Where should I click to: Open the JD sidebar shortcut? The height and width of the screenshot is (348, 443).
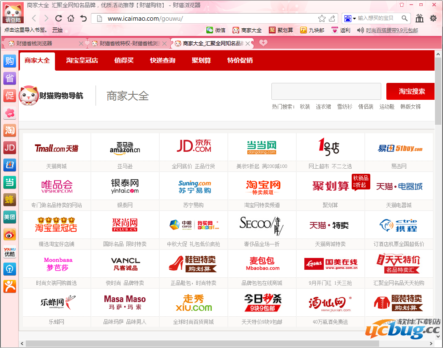9,148
